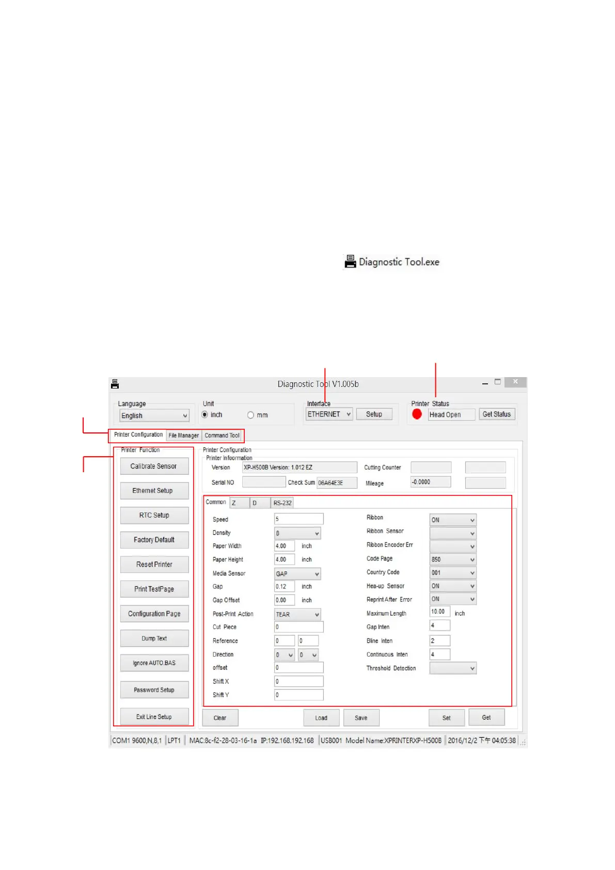The image size is (615, 870).
Task: Click the Calibrate Sensor button
Action: [154, 466]
